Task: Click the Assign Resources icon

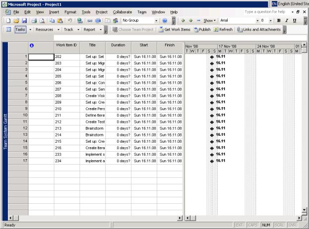Action: (x=116, y=20)
